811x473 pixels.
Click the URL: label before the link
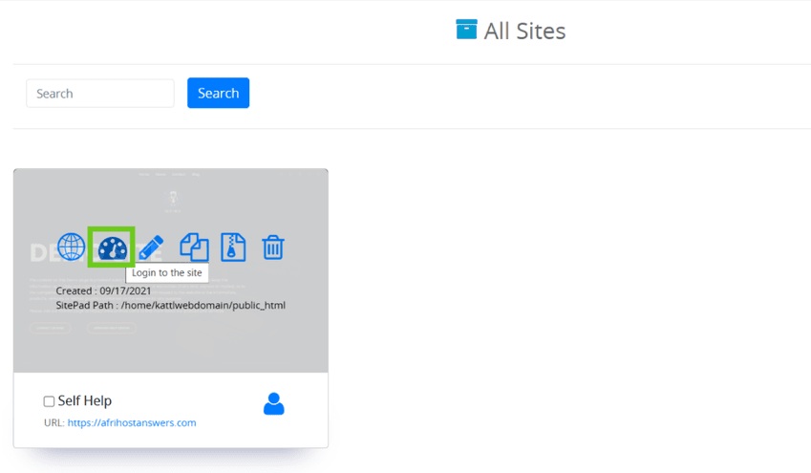pos(53,422)
